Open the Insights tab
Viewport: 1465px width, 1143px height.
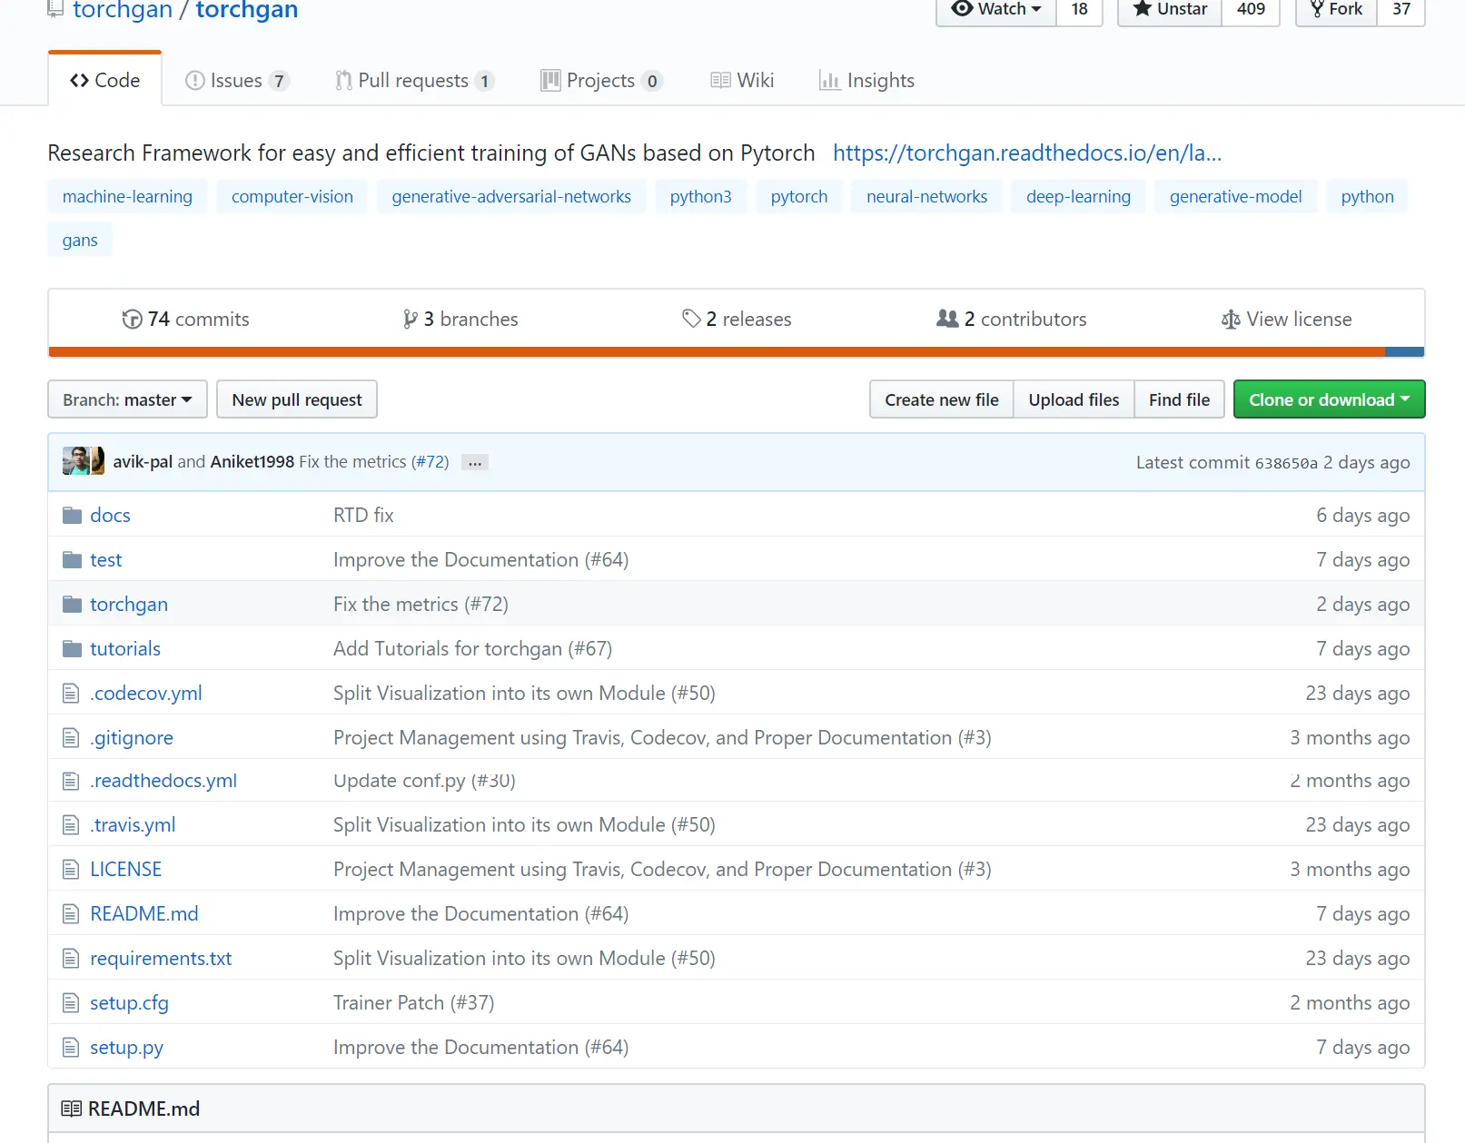(866, 81)
